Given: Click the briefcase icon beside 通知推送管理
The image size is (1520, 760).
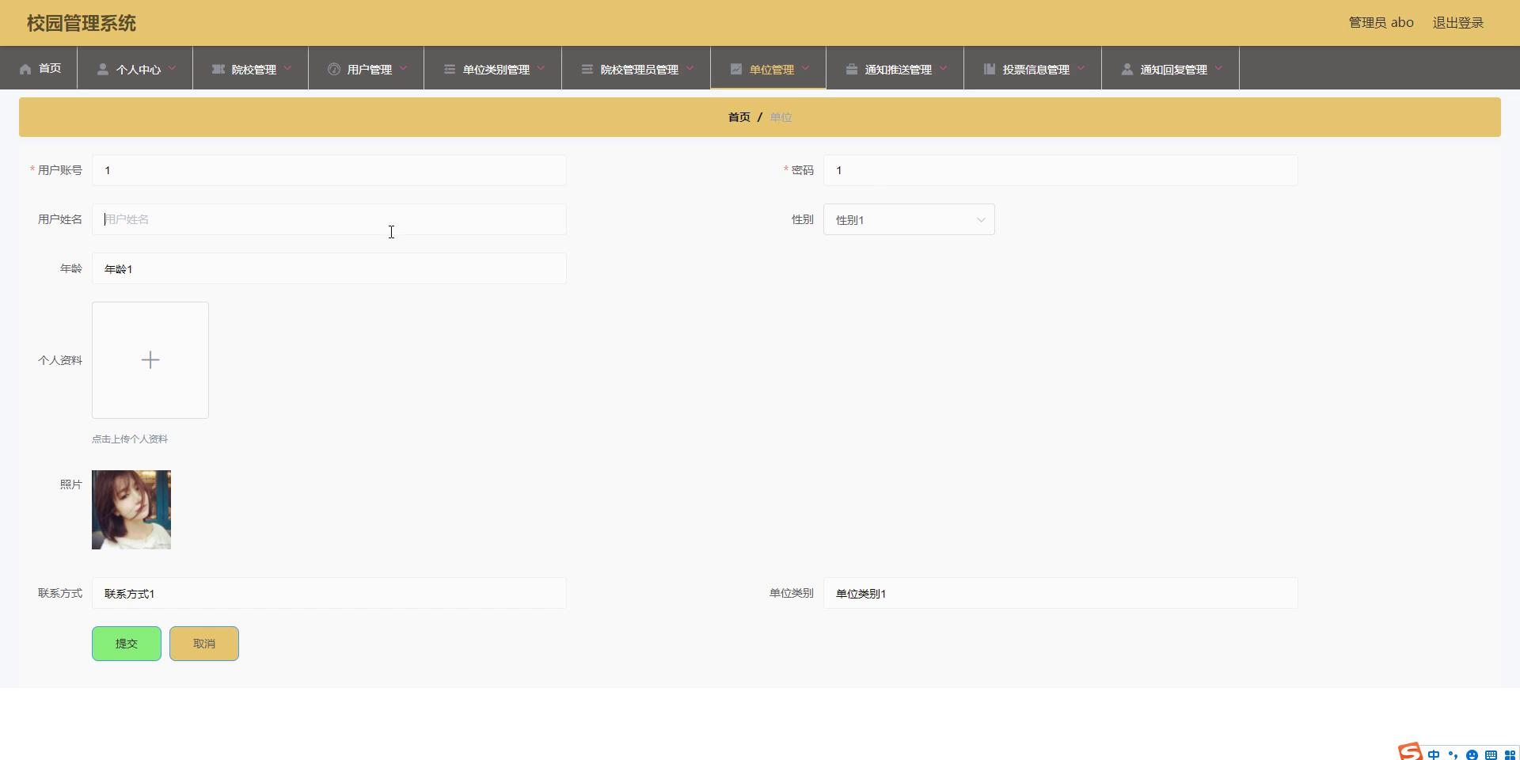Looking at the screenshot, I should click(852, 70).
